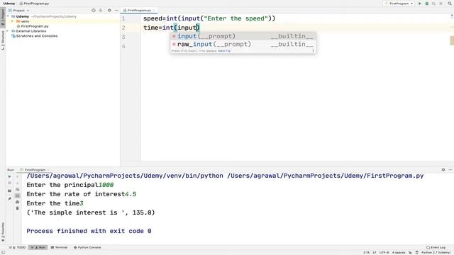Click the 'Process finished with exit code 0' text
The width and height of the screenshot is (454, 255).
click(x=89, y=231)
